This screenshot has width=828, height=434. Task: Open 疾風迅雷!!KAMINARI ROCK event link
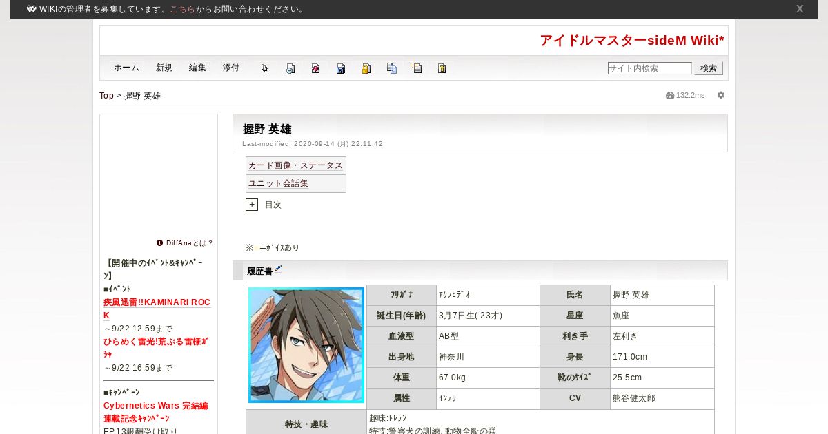coord(157,309)
